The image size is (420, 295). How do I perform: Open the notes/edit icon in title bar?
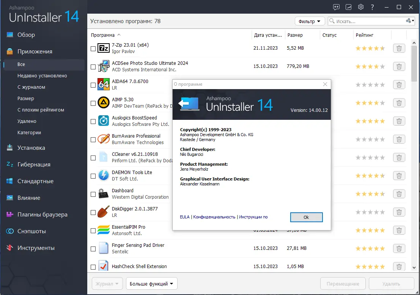point(348,7)
